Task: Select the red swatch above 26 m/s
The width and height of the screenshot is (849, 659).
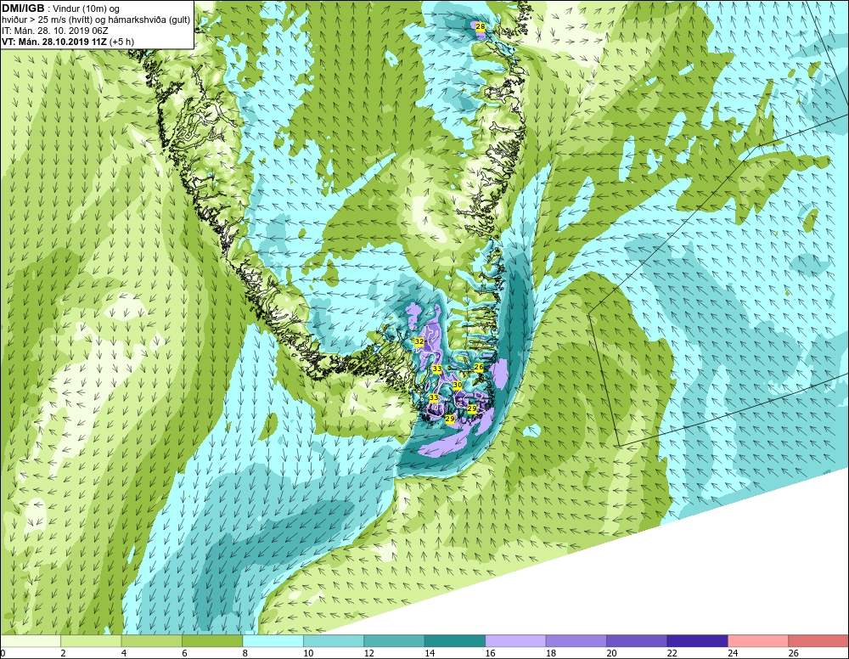Action: pos(818,641)
